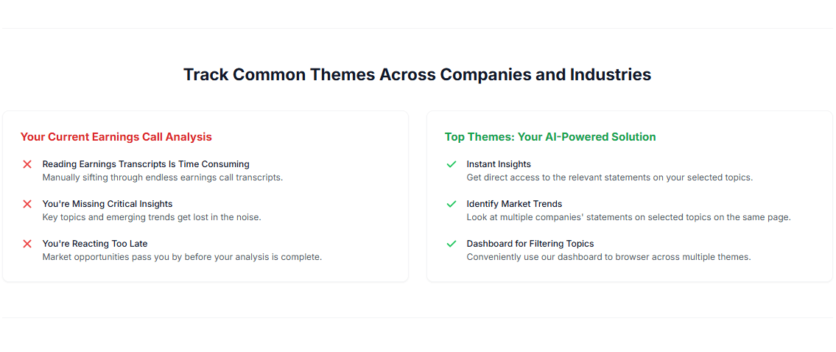Click the green checkmark beside Dashboard for Filtering Topics
Image resolution: width=836 pixels, height=352 pixels.
point(452,244)
